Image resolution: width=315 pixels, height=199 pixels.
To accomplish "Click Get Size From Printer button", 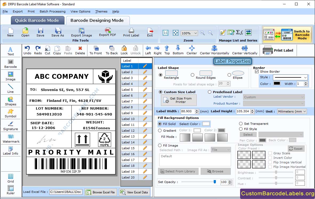I will pyautogui.click(x=179, y=100).
